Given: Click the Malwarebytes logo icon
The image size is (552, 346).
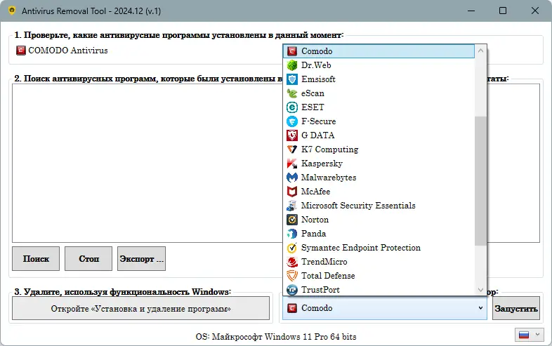Looking at the screenshot, I should pyautogui.click(x=292, y=178).
